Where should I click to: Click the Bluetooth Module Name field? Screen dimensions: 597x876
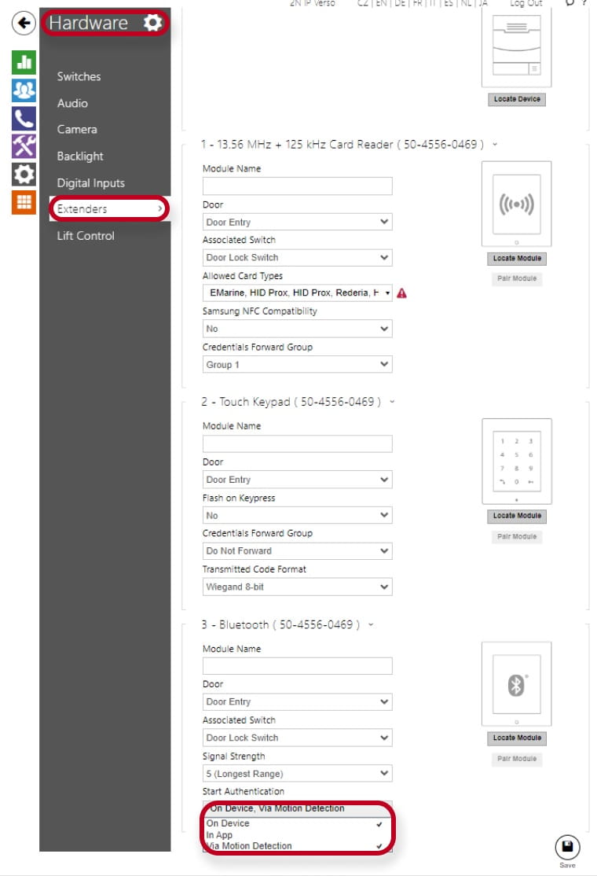click(298, 666)
